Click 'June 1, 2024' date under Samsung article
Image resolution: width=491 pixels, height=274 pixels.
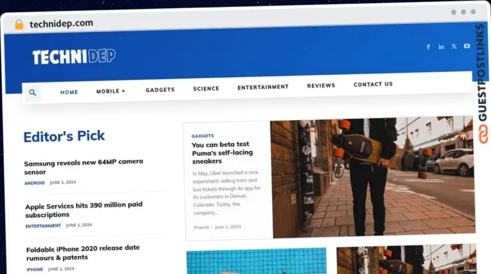pos(63,183)
